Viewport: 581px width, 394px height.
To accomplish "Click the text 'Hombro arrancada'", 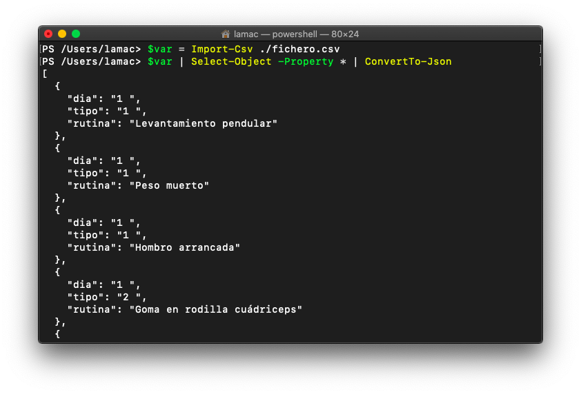I will point(184,247).
